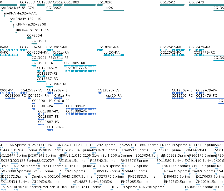Viewport: 224px width, 191px height.
Task: Open protein CG32479-PA label
Action: (207, 90)
